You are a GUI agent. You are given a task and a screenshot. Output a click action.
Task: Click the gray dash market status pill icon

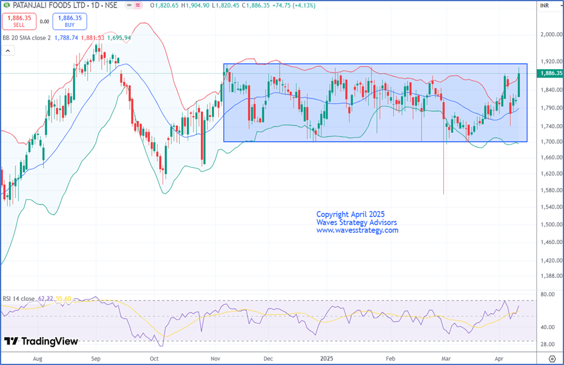129,5
